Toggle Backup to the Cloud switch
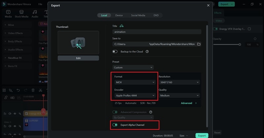This screenshot has height=138, width=264. 115,52
